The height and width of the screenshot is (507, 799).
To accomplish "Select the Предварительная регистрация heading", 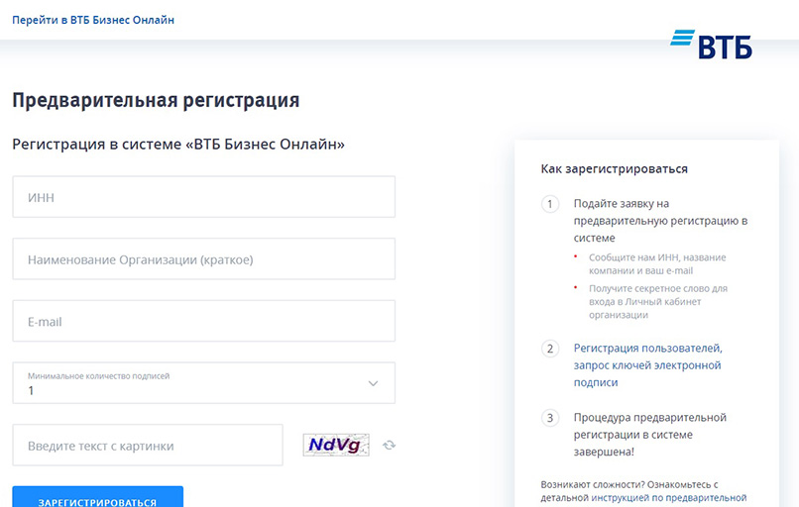I will (156, 100).
